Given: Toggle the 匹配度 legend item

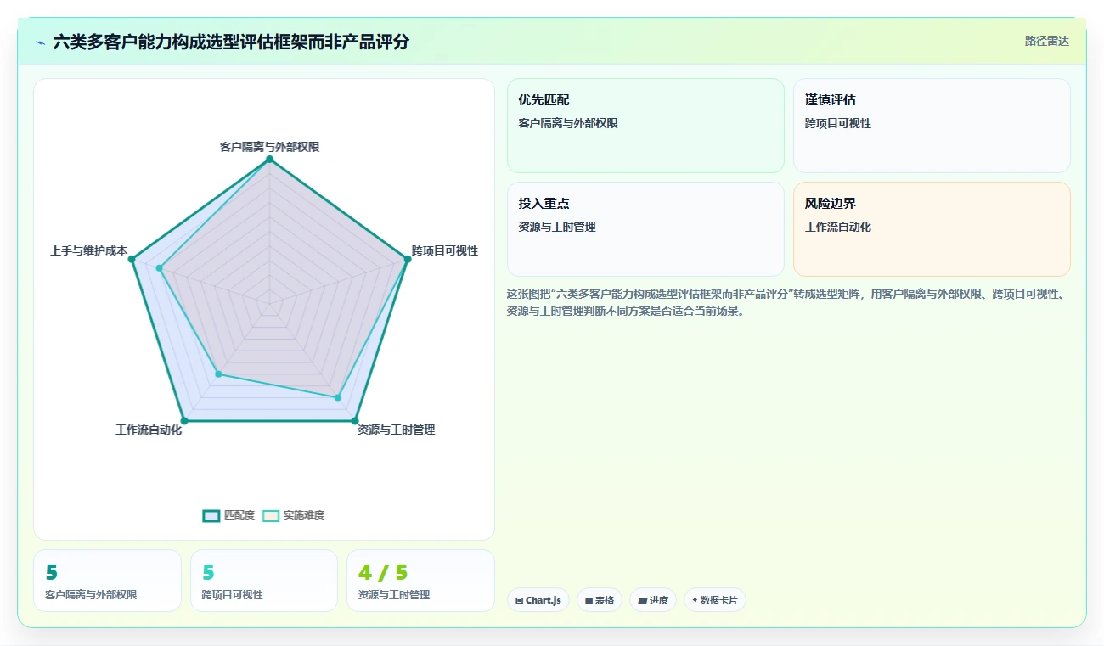Looking at the screenshot, I should pos(229,515).
